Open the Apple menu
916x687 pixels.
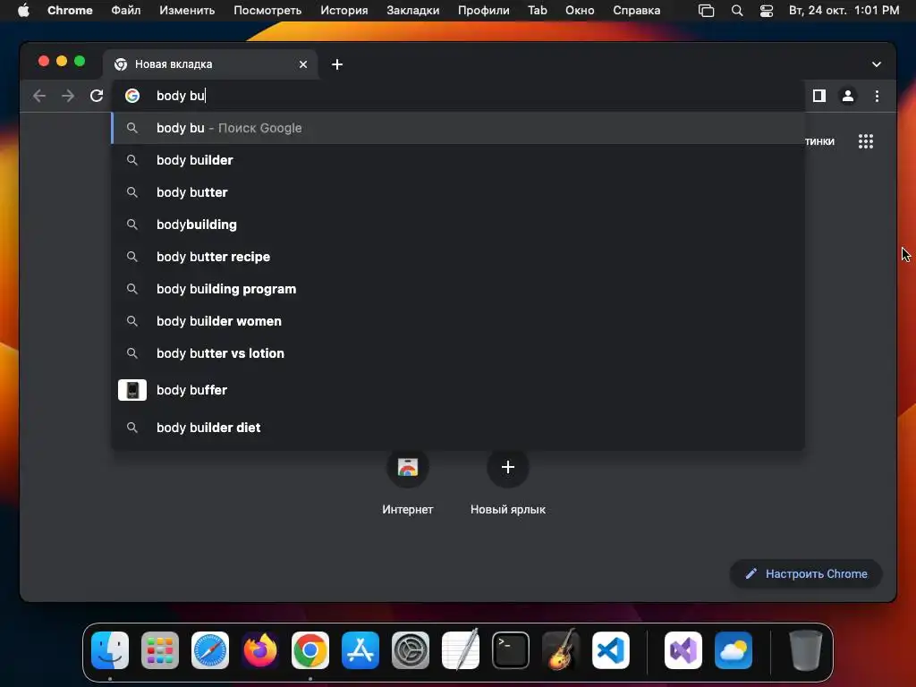(x=23, y=10)
